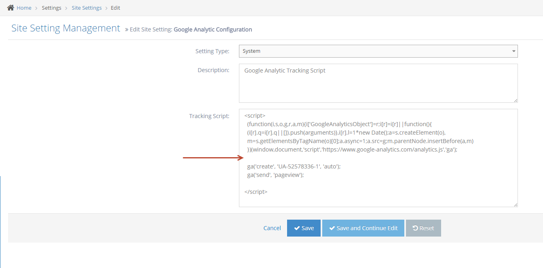
Task: Click the reset arrow icon on the Reset button
Action: tap(415, 228)
